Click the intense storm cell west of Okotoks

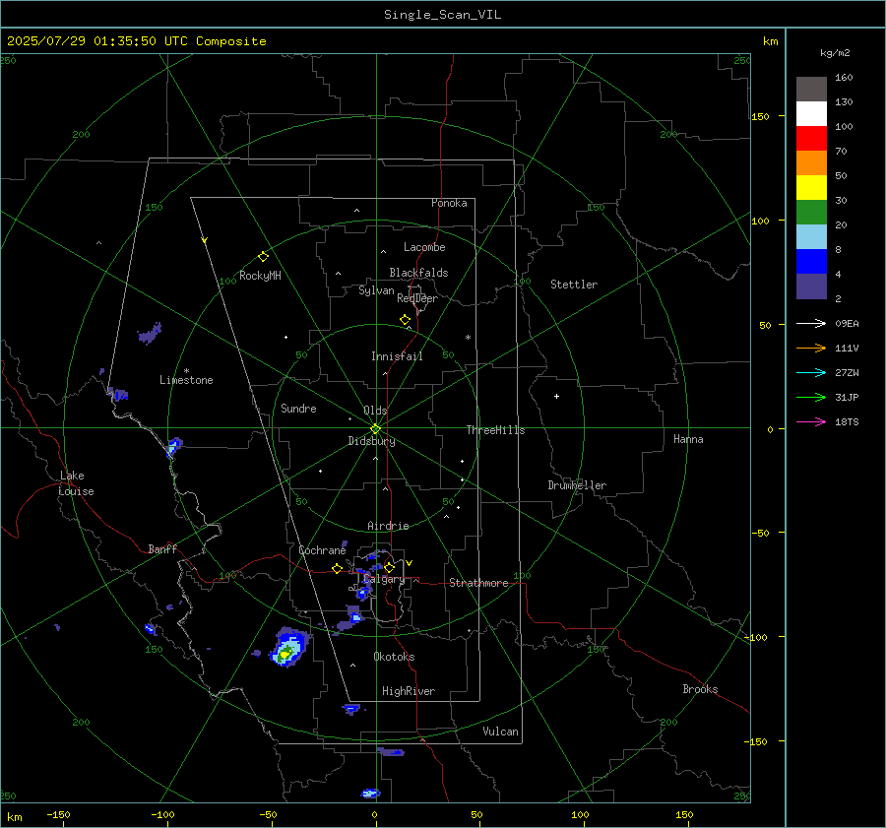click(x=289, y=648)
